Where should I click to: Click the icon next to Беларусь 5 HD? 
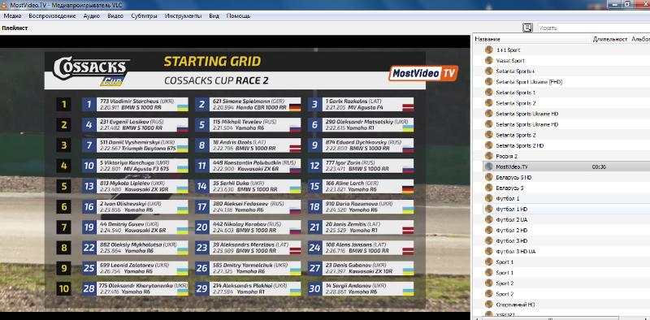pyautogui.click(x=489, y=177)
